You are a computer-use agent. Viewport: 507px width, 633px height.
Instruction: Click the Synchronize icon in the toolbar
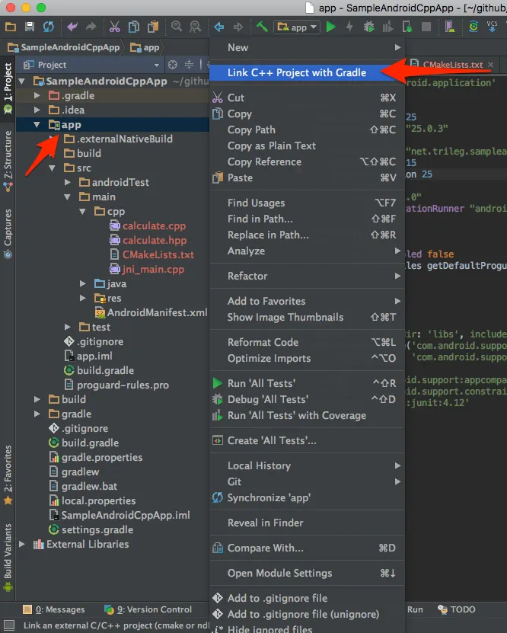49,27
